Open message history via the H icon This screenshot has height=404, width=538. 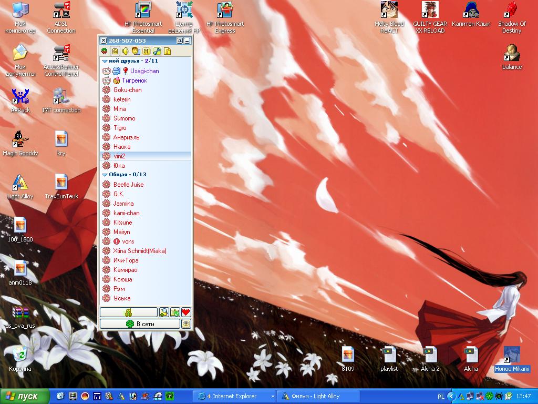click(x=146, y=51)
